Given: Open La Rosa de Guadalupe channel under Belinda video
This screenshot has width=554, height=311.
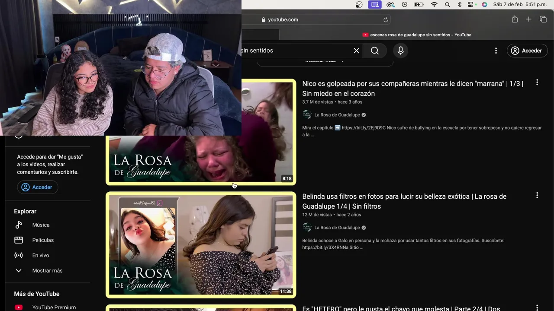Looking at the screenshot, I should tap(337, 228).
